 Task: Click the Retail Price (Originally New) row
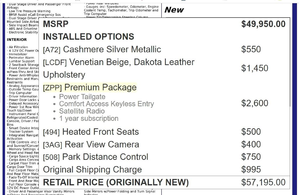click(164, 182)
